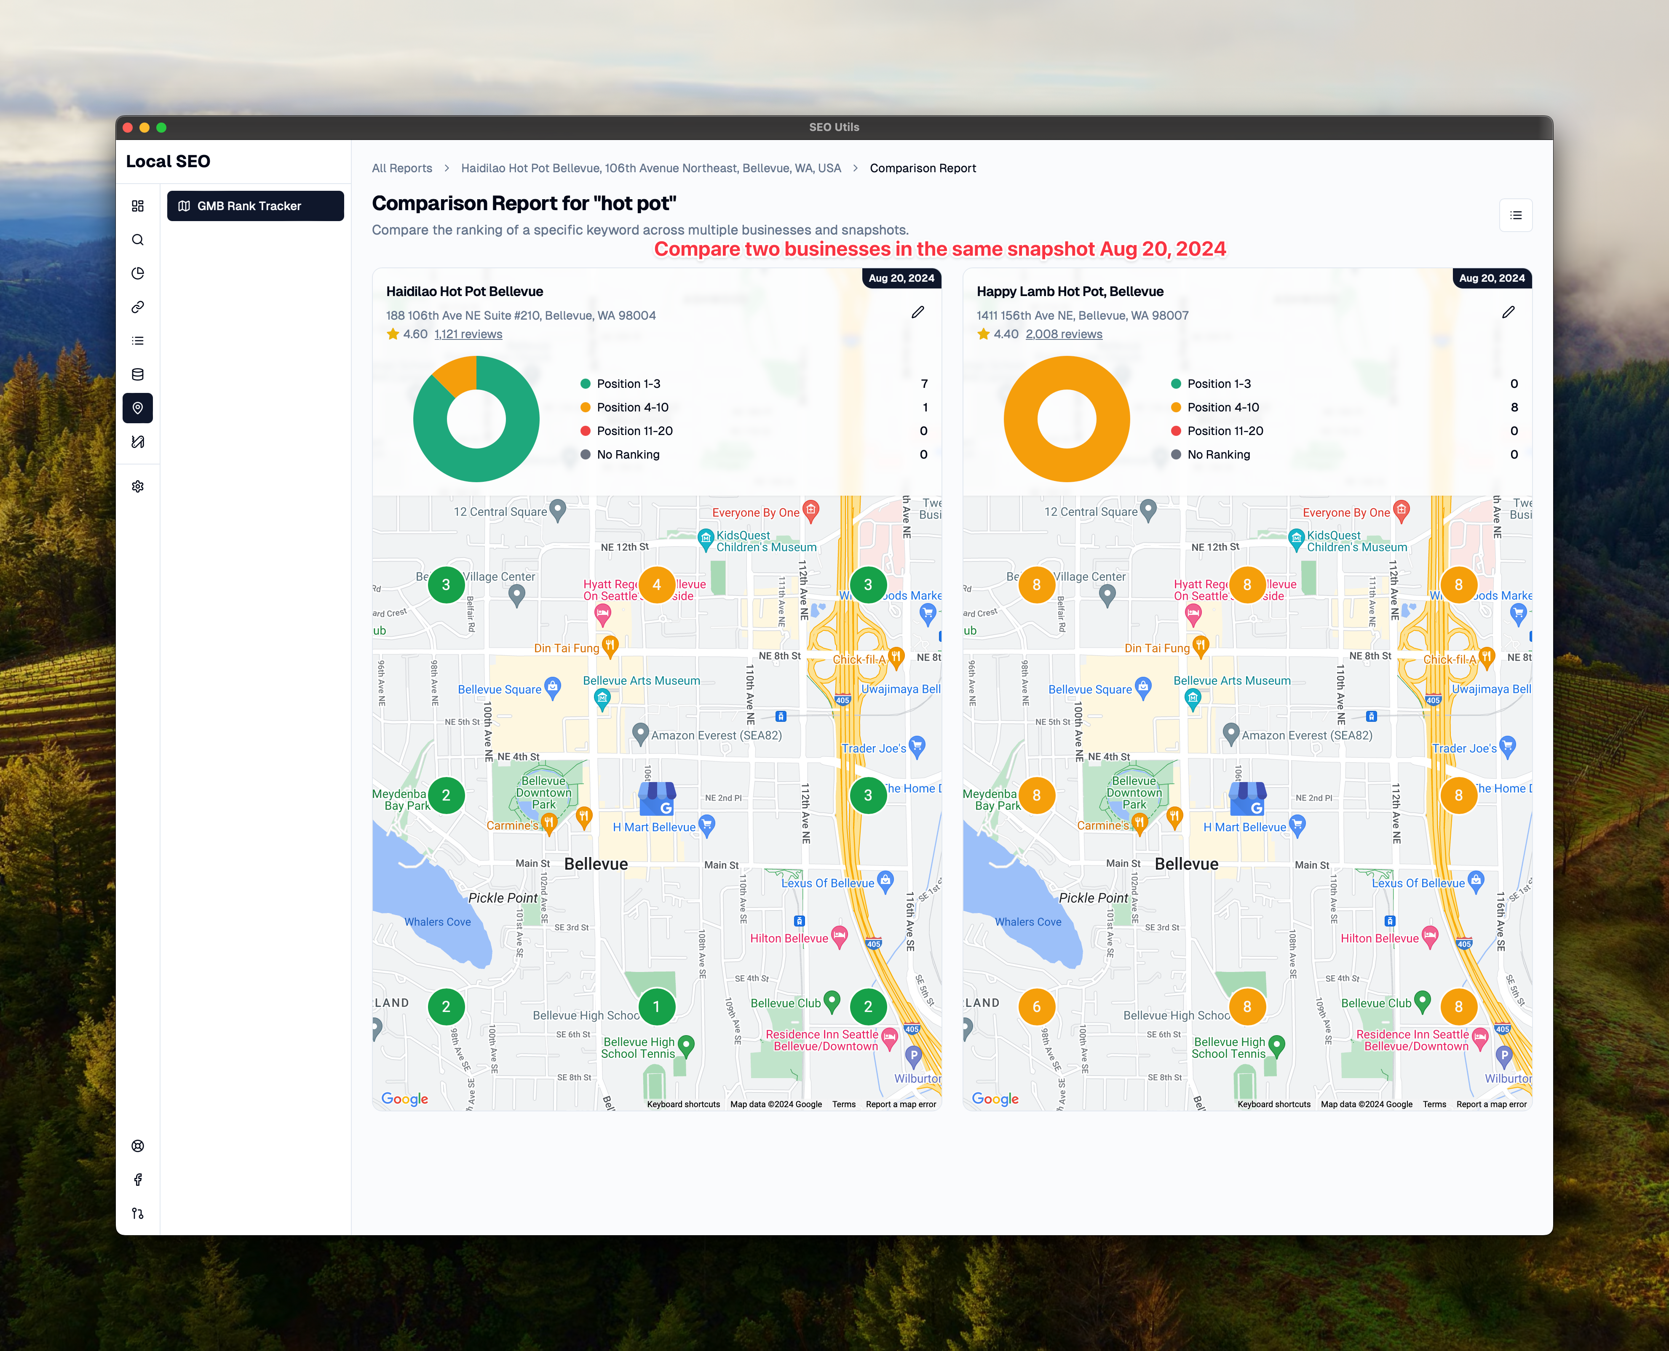Viewport: 1669px width, 1351px height.
Task: Select GMB Rank Tracker menu item
Action: [x=255, y=206]
